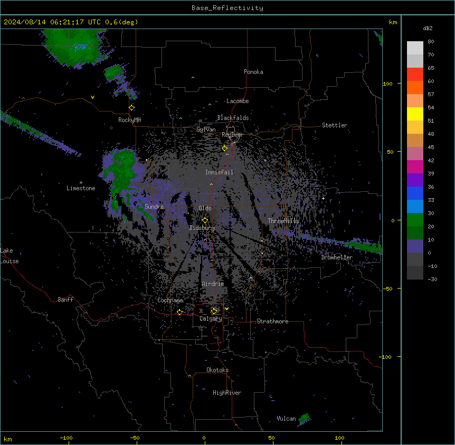Click the Limestone label

[81, 188]
